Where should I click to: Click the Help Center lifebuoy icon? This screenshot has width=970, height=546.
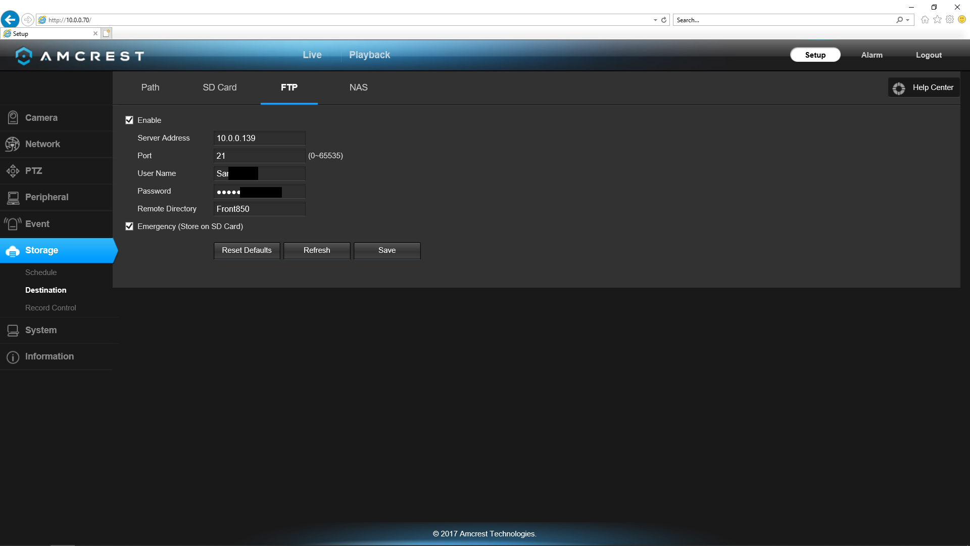[899, 88]
